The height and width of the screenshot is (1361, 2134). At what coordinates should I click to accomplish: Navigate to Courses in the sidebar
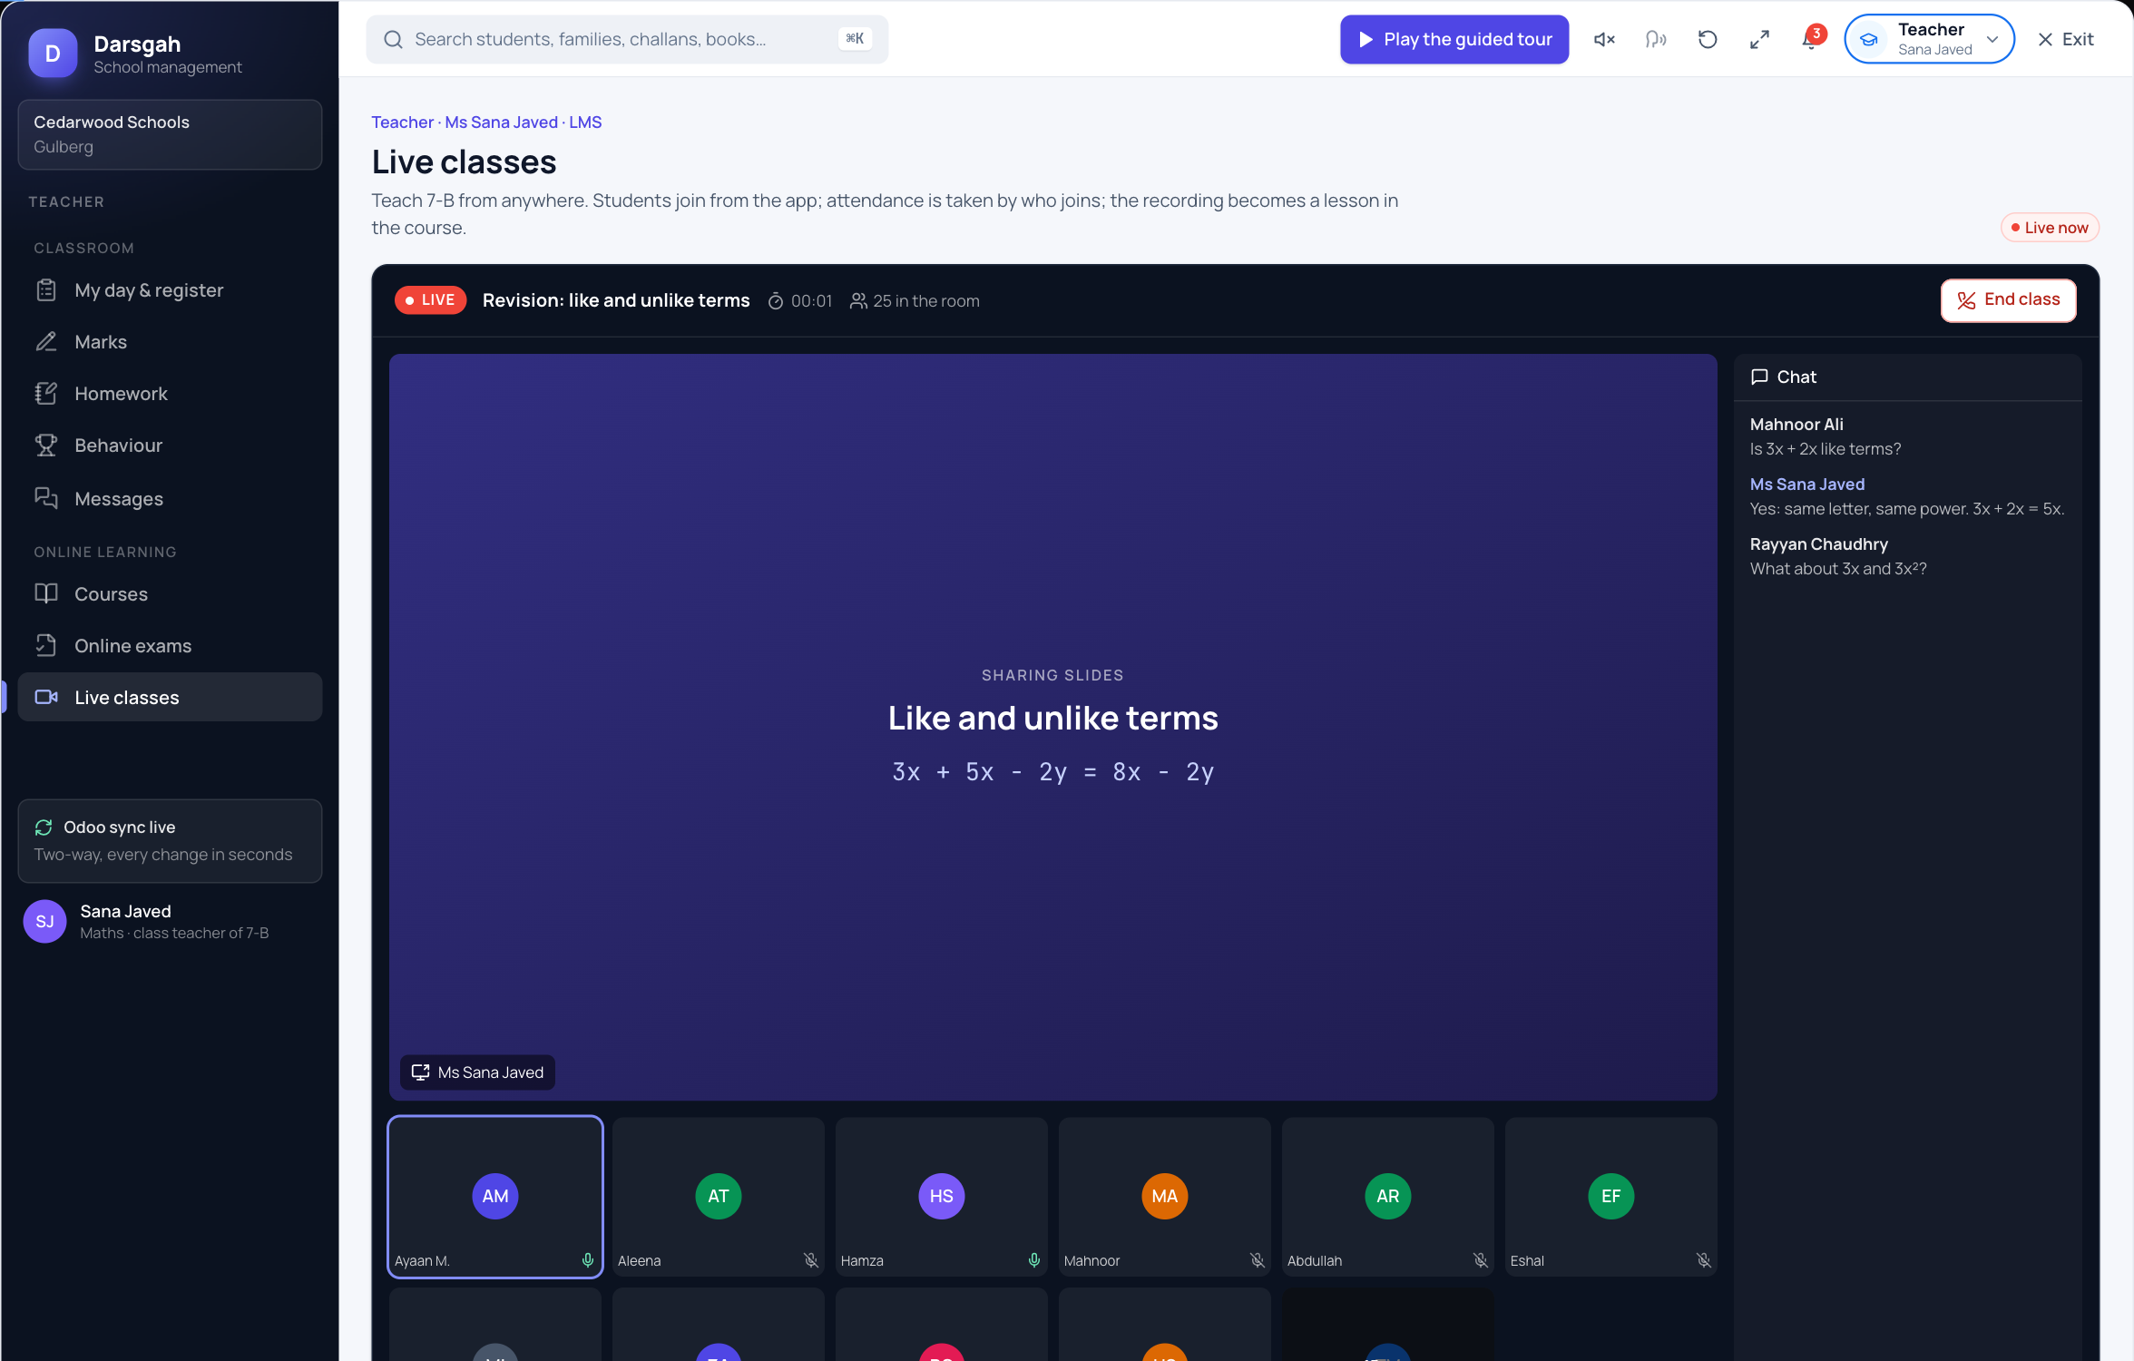click(x=170, y=594)
